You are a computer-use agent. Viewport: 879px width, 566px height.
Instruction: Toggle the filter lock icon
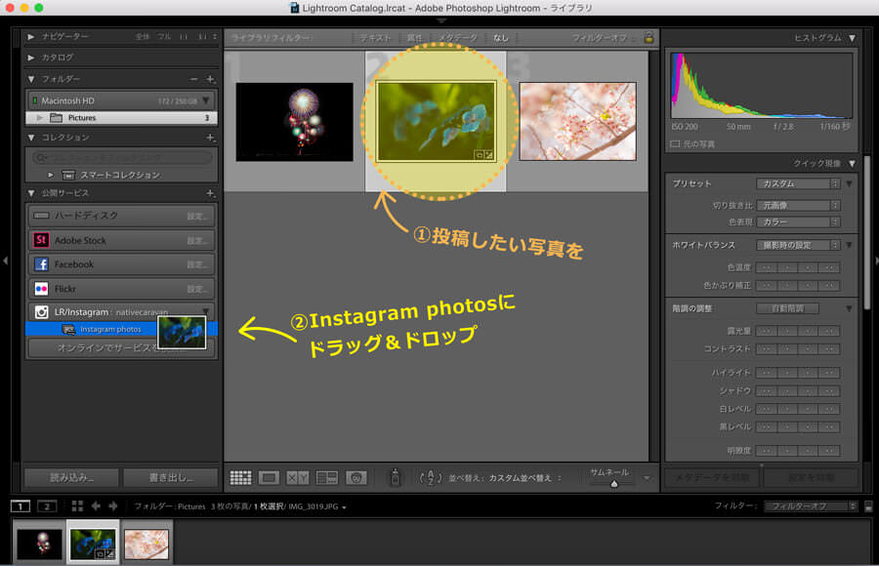click(x=649, y=38)
